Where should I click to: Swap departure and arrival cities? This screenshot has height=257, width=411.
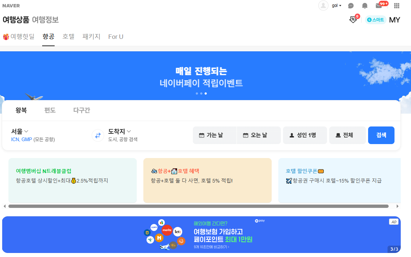(98, 135)
